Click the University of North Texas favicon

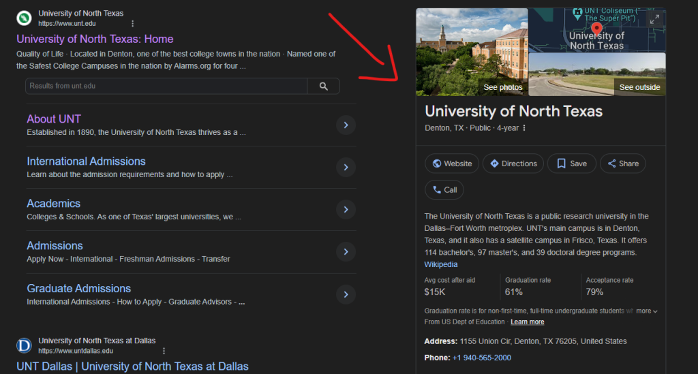pos(24,18)
